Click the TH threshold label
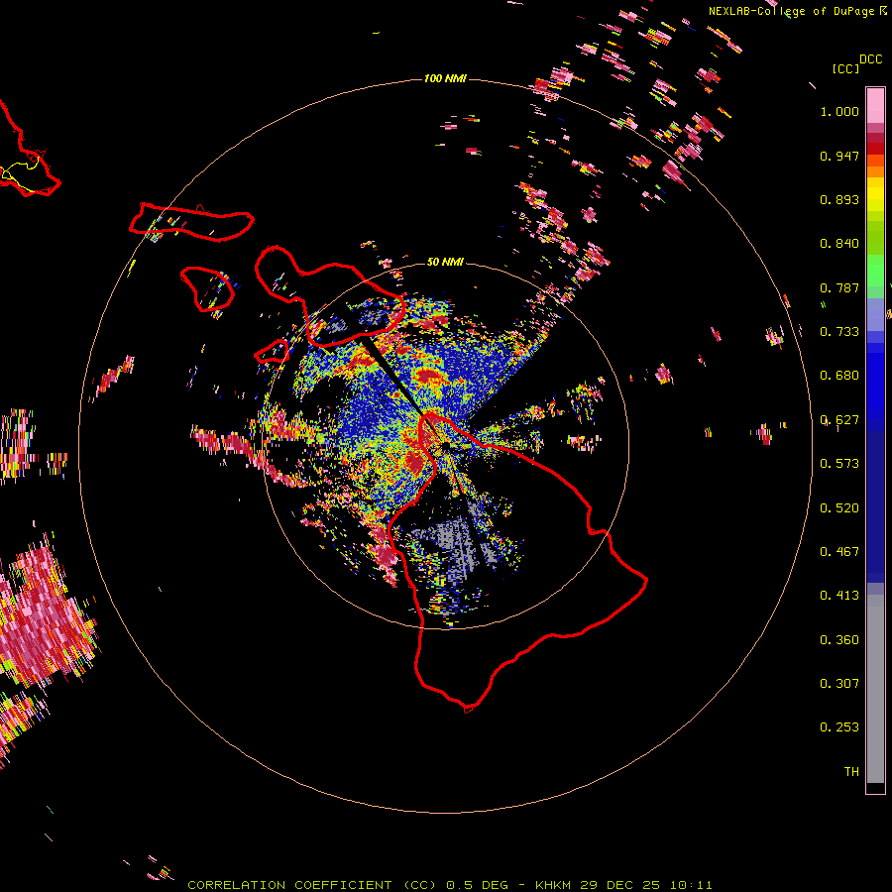The height and width of the screenshot is (892, 892). 851,772
